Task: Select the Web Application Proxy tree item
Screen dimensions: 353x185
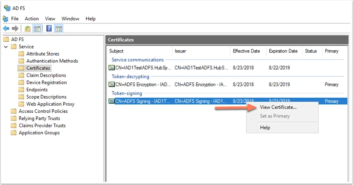Action: (x=50, y=104)
